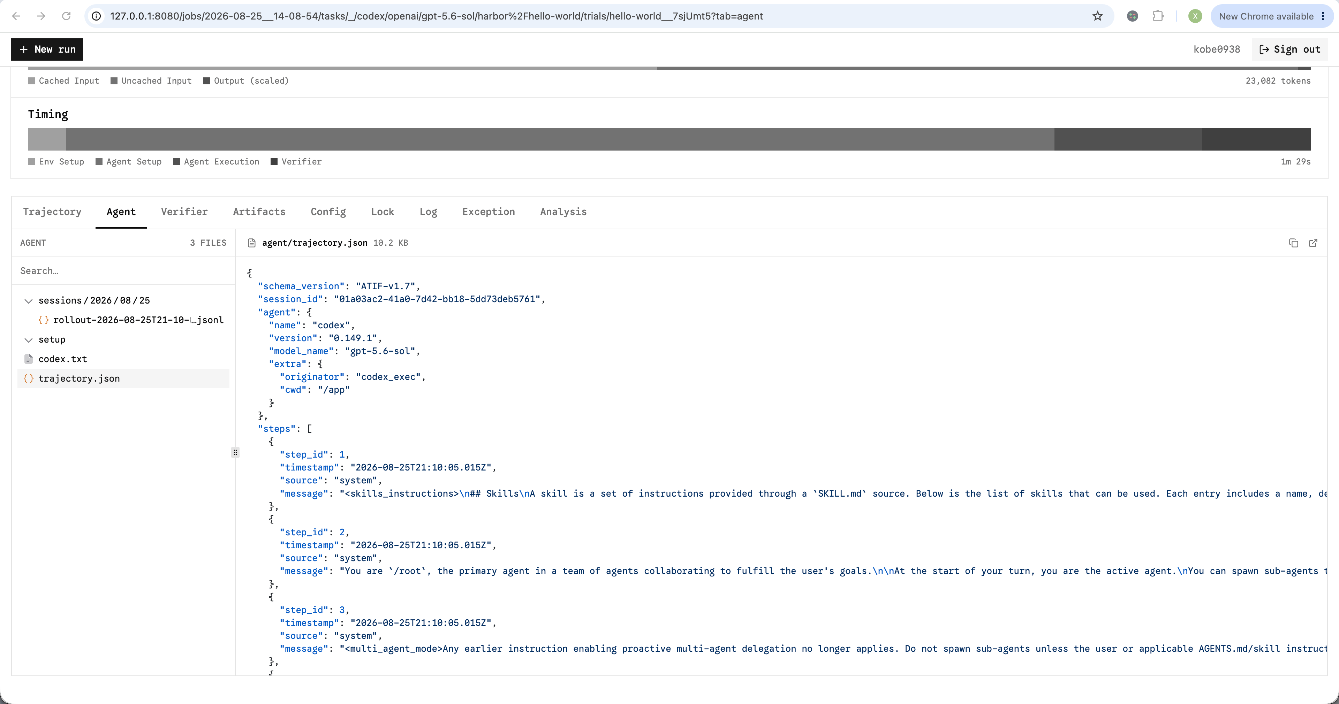Open the Verifier tab

(184, 212)
